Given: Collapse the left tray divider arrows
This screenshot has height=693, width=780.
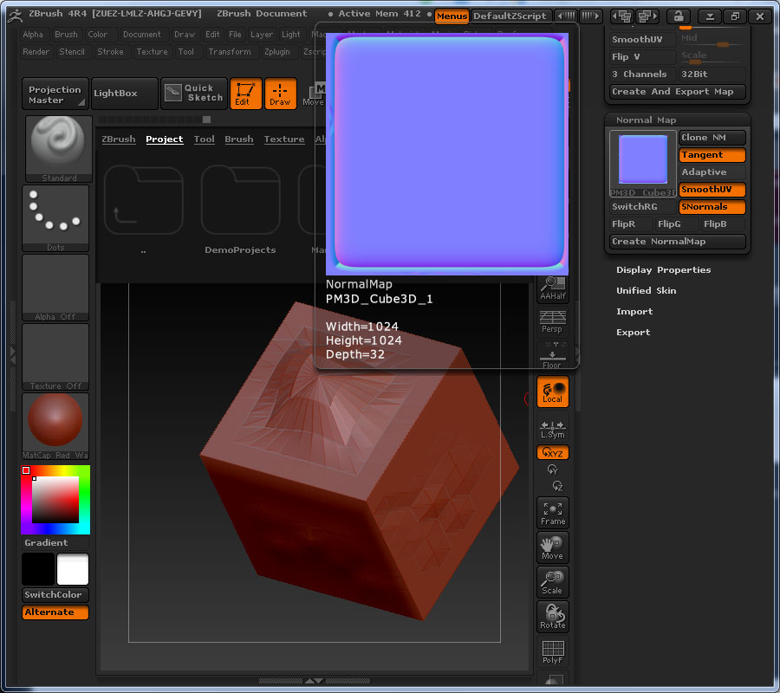Looking at the screenshot, I should tap(13, 356).
